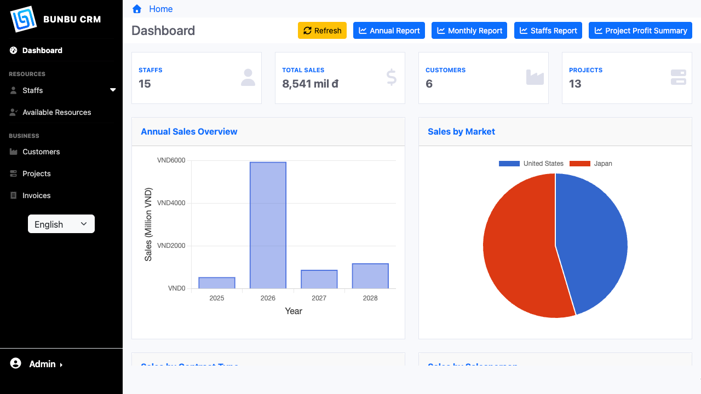Click the Home breadcrumb link

pyautogui.click(x=161, y=9)
